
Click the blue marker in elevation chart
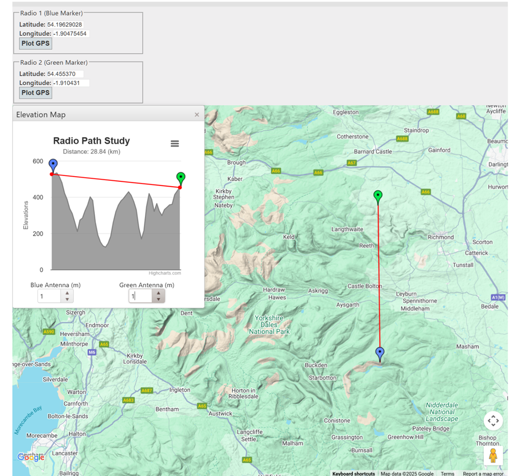tap(53, 165)
